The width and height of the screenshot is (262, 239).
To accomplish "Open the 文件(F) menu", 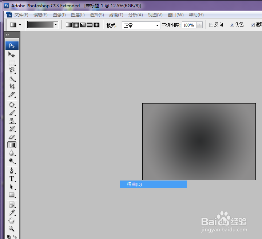I will [21, 15].
